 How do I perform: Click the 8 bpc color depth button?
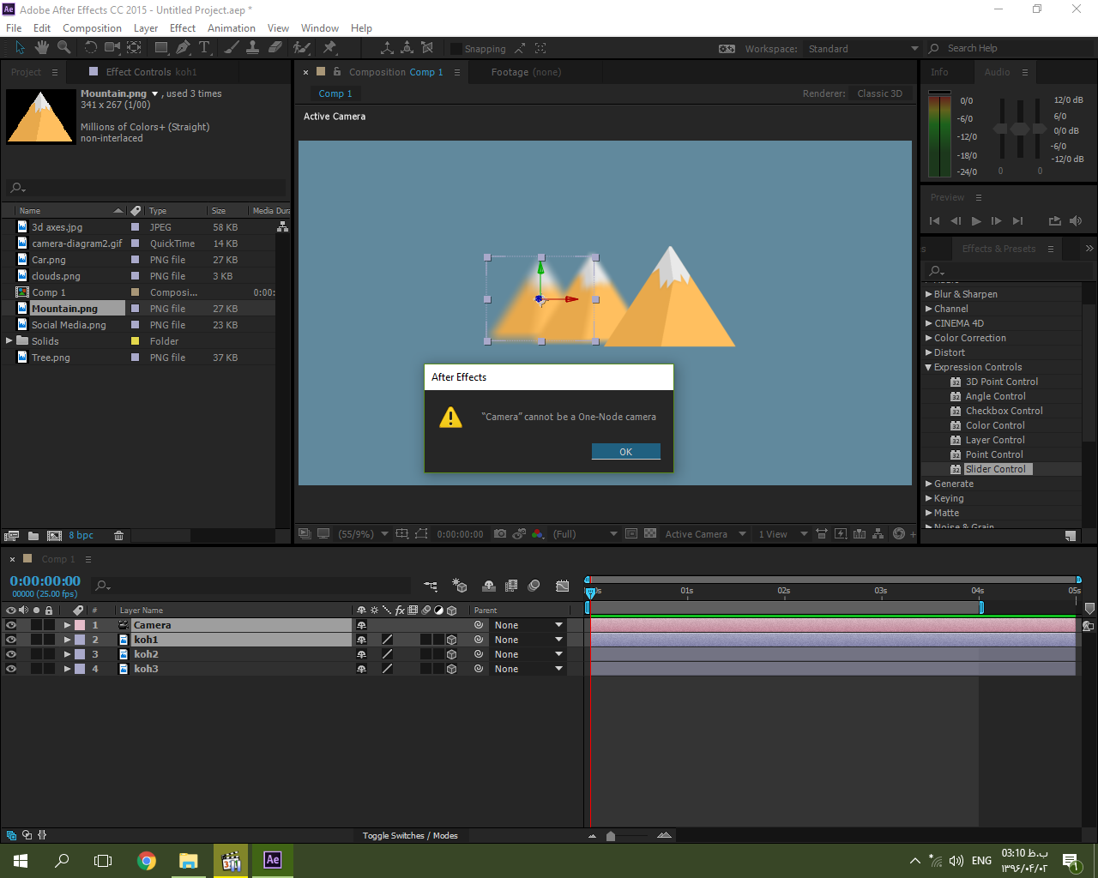pos(81,536)
